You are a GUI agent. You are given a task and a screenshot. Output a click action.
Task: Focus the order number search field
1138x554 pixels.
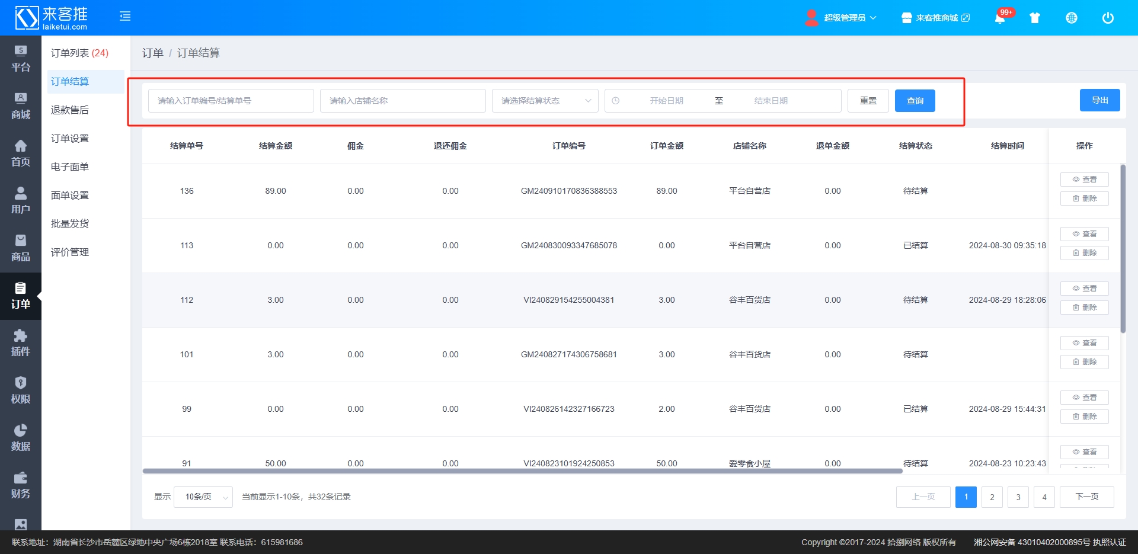click(x=231, y=101)
